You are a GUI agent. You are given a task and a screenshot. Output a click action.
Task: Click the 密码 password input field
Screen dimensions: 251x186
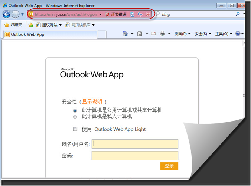pos(135,156)
